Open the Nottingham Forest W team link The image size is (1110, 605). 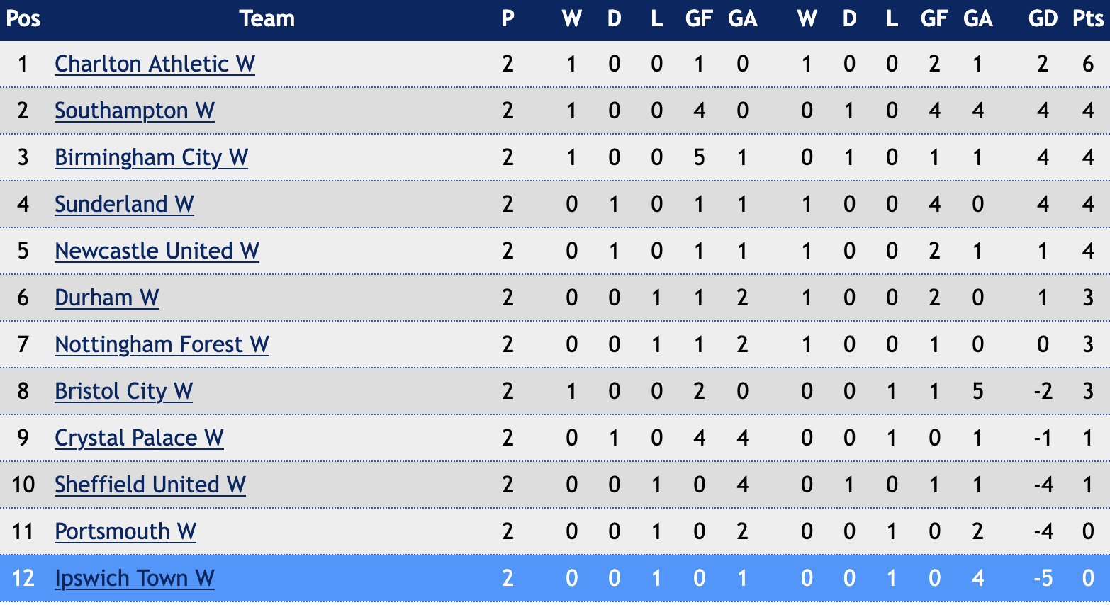tap(162, 344)
